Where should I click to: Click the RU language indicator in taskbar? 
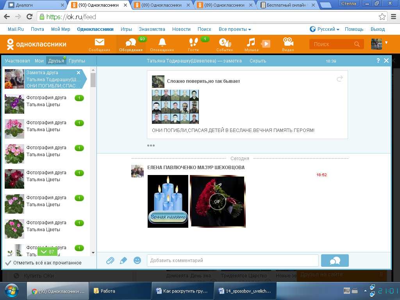[x=346, y=291]
